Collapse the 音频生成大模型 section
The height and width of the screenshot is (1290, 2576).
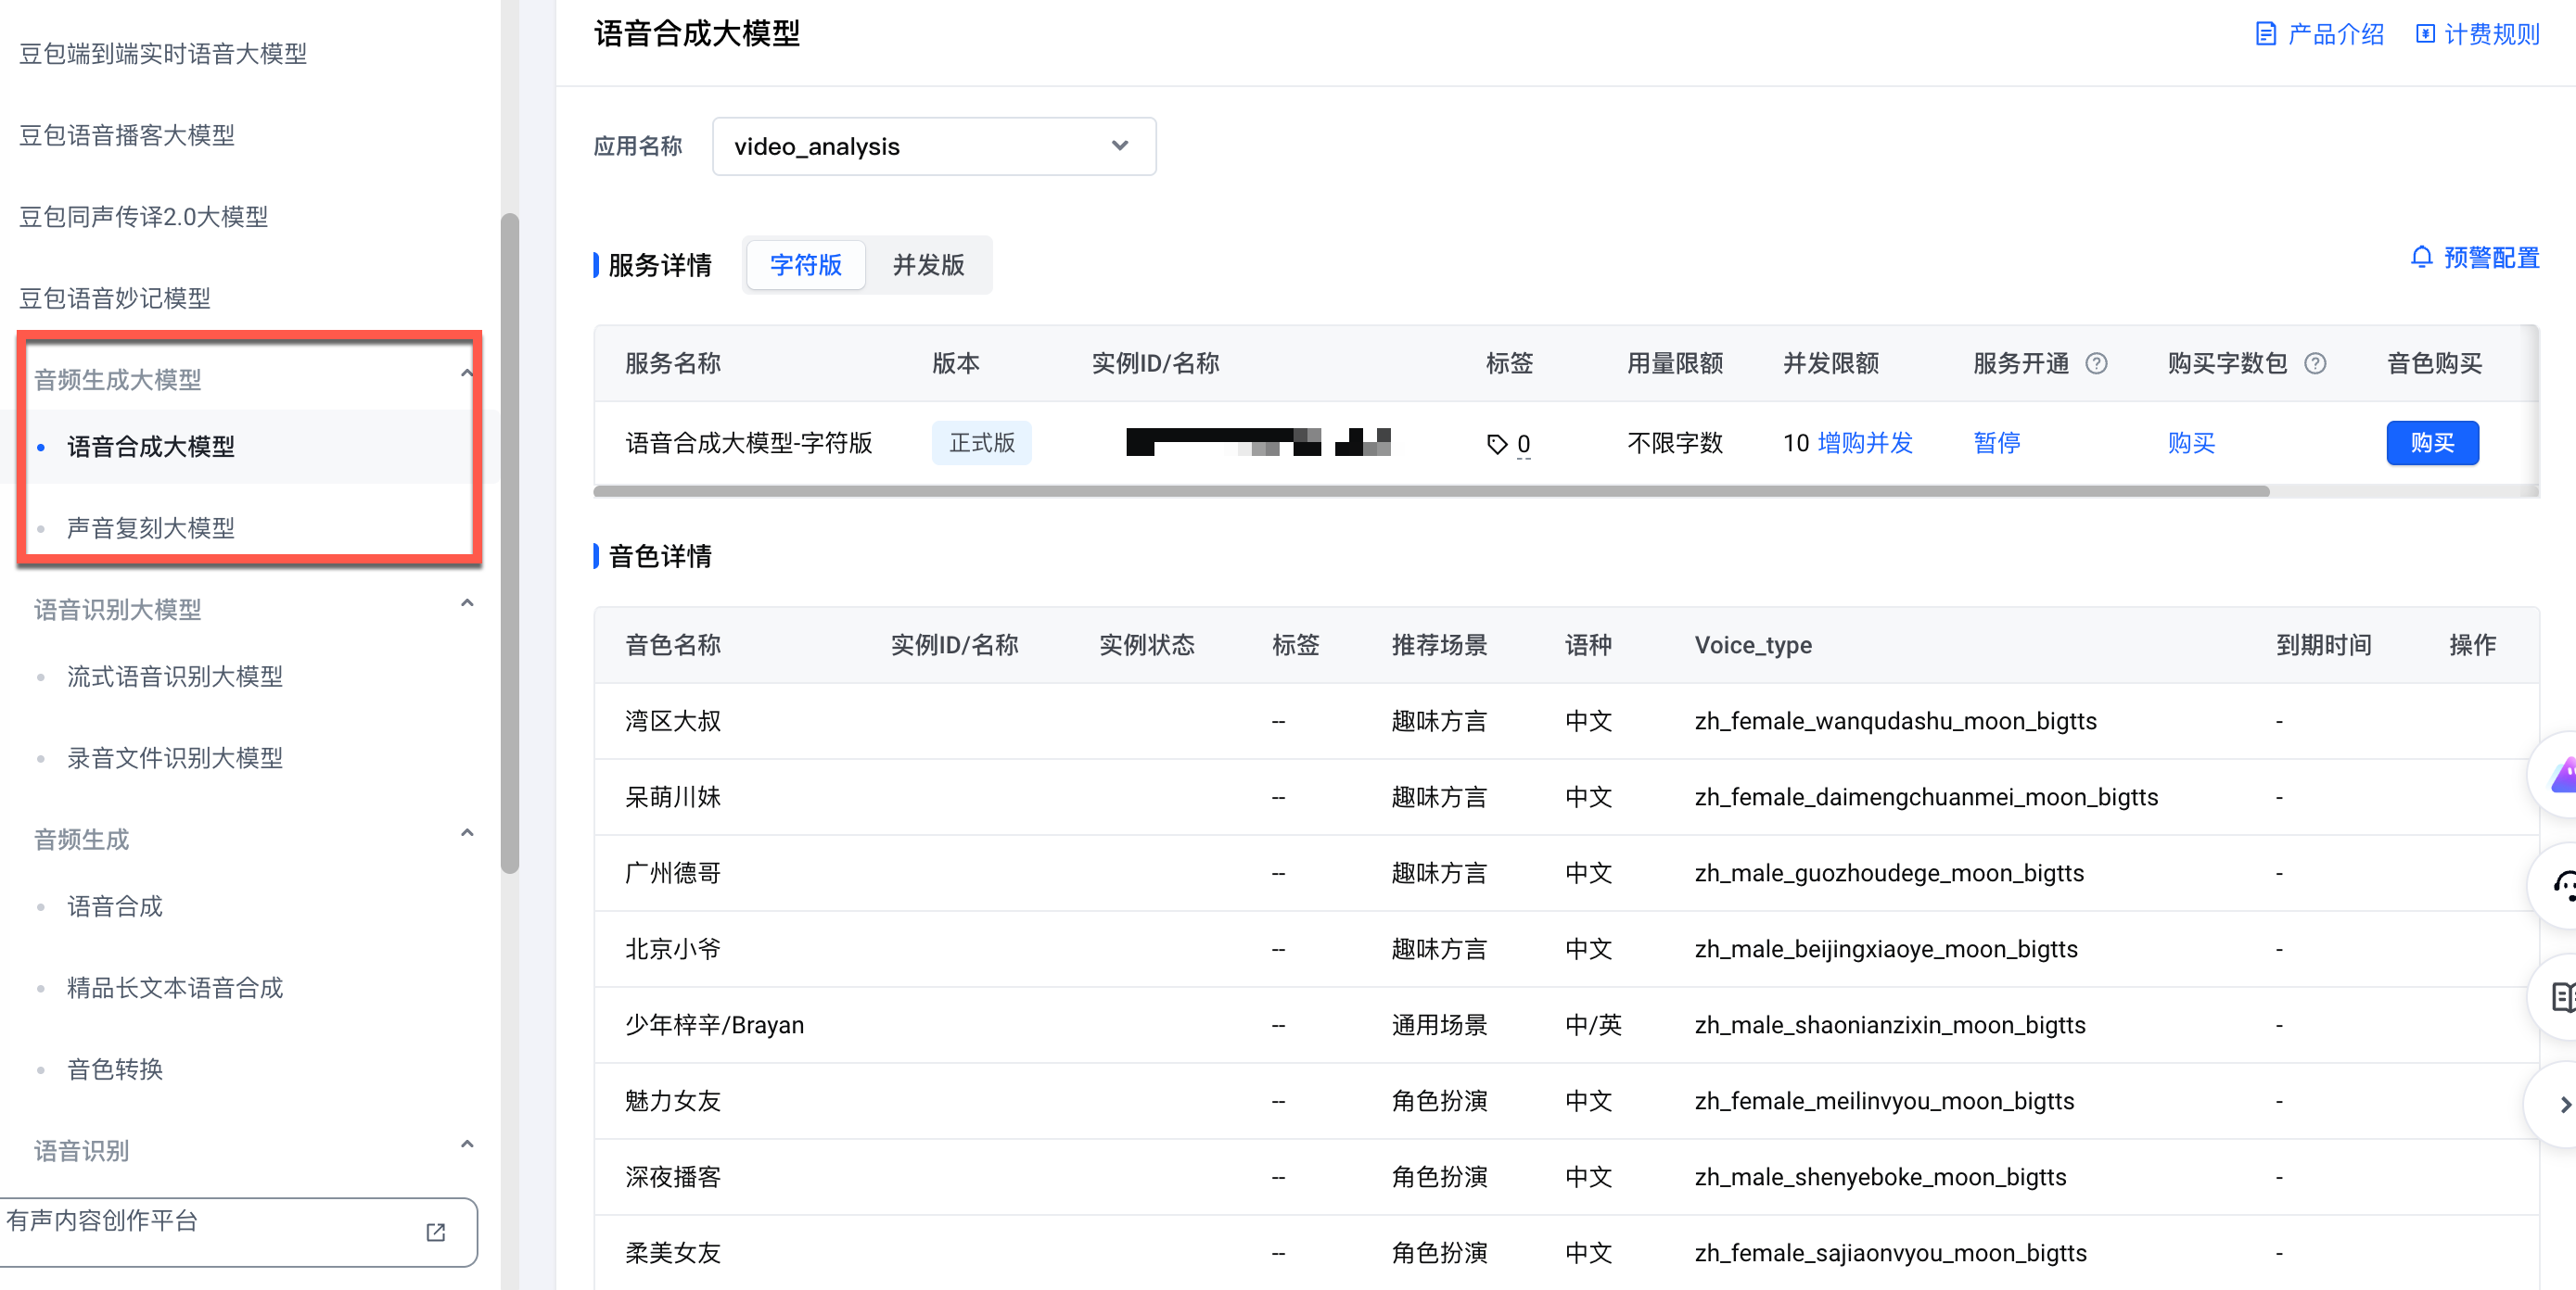tap(466, 374)
